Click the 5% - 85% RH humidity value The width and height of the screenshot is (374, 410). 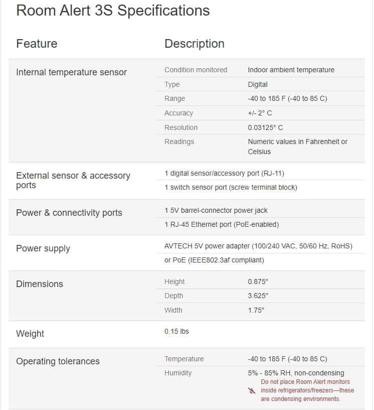[x=296, y=373]
